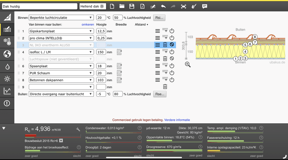Open the globe environment sidebar tab
Viewport: 288px width, 160px height.
7,54
